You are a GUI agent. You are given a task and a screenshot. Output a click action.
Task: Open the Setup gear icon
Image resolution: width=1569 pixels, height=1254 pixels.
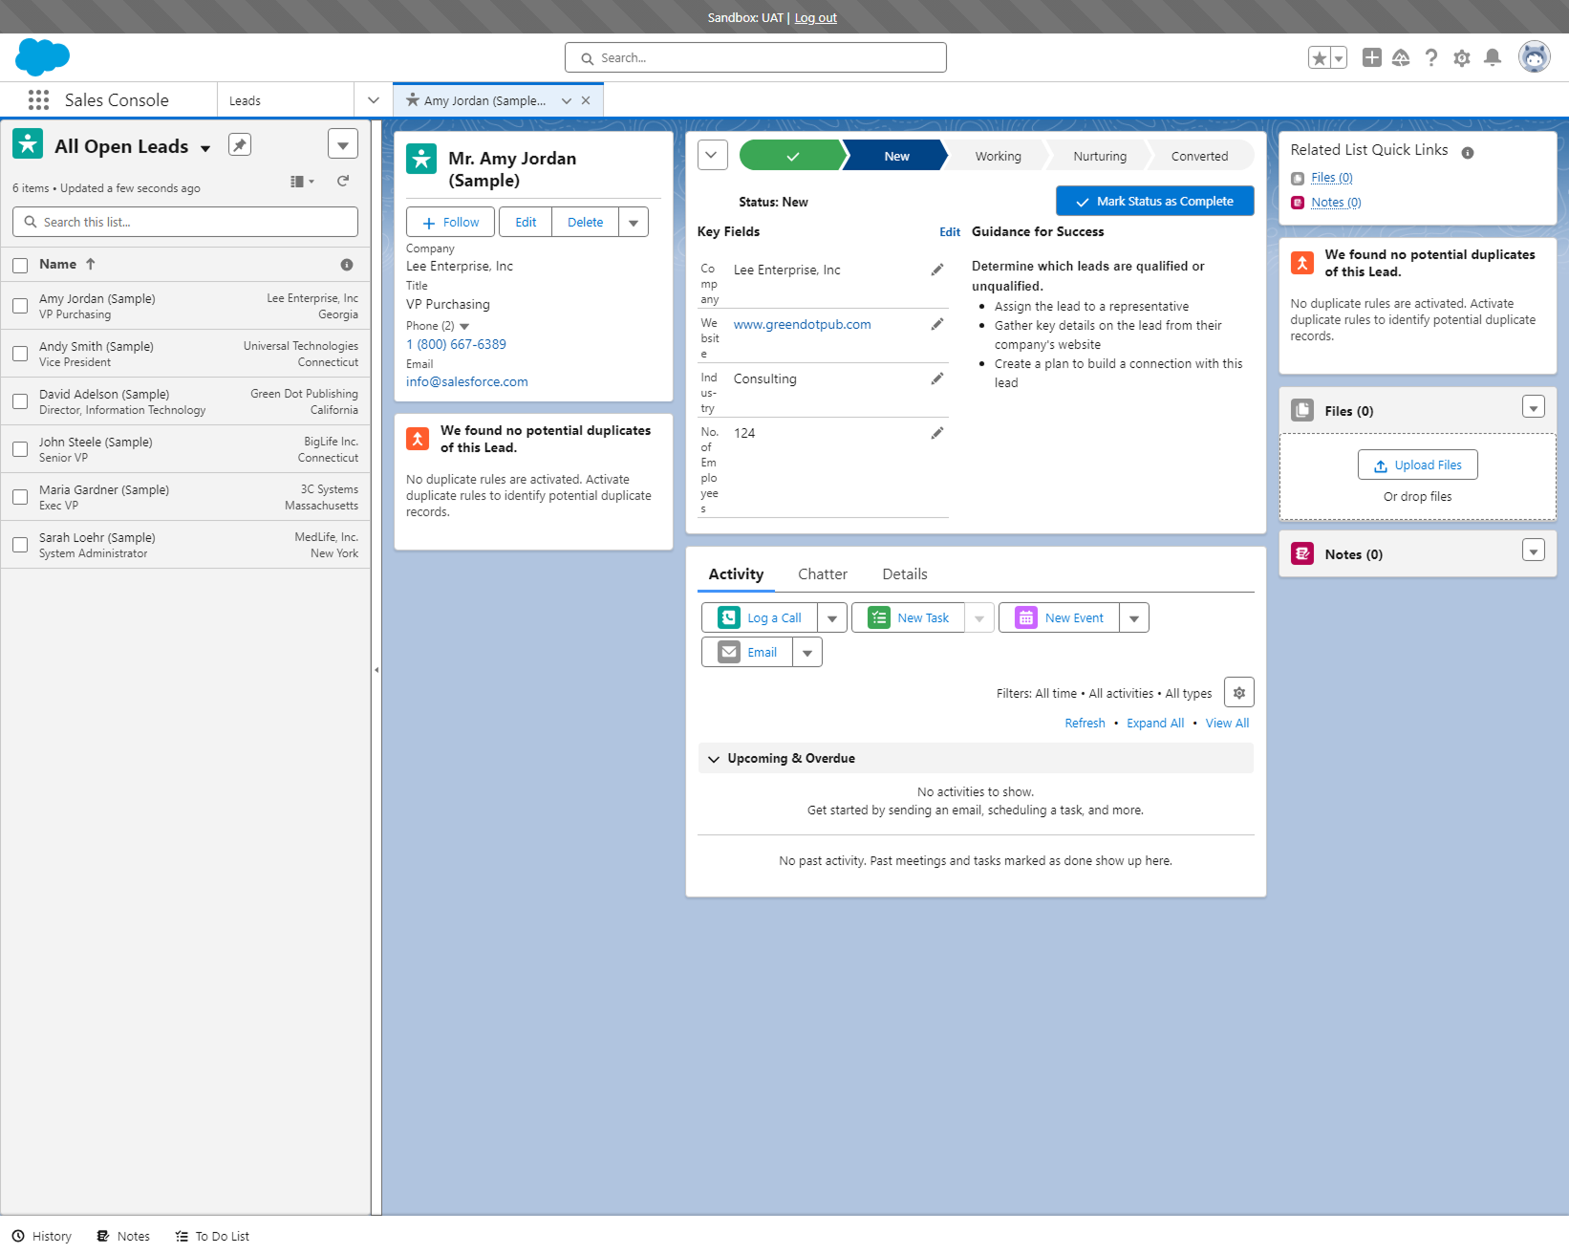pyautogui.click(x=1461, y=57)
